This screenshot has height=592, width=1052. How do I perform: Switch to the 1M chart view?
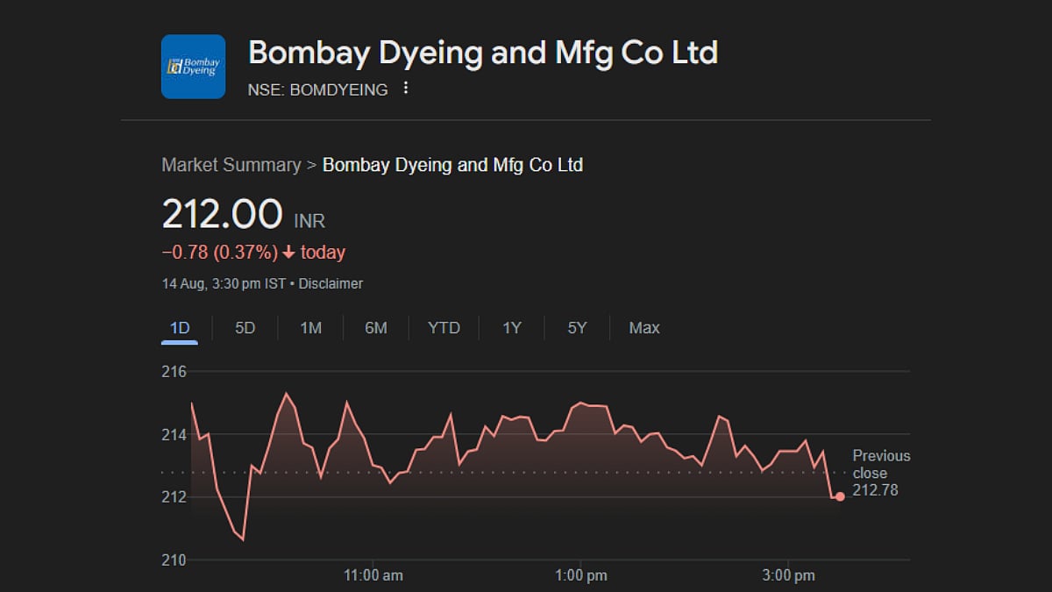pyautogui.click(x=310, y=328)
